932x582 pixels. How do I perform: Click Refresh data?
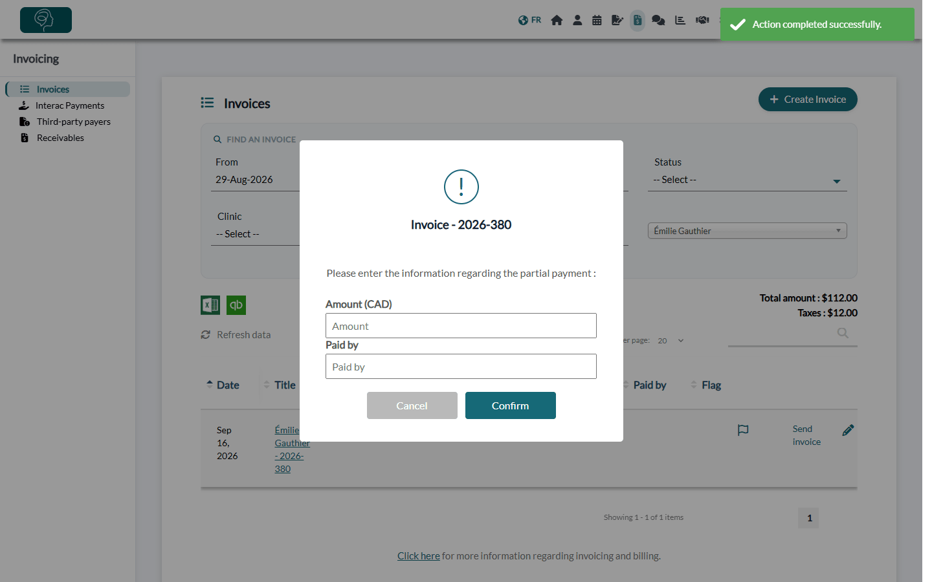point(236,335)
